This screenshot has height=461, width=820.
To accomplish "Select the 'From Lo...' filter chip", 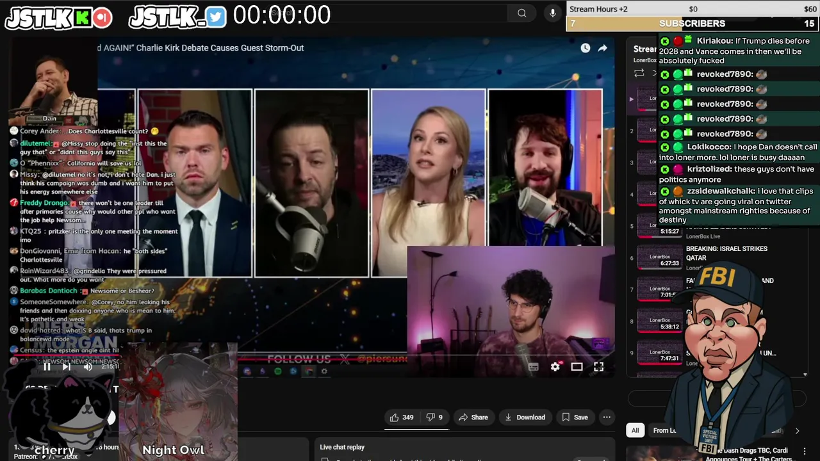I will (x=664, y=431).
